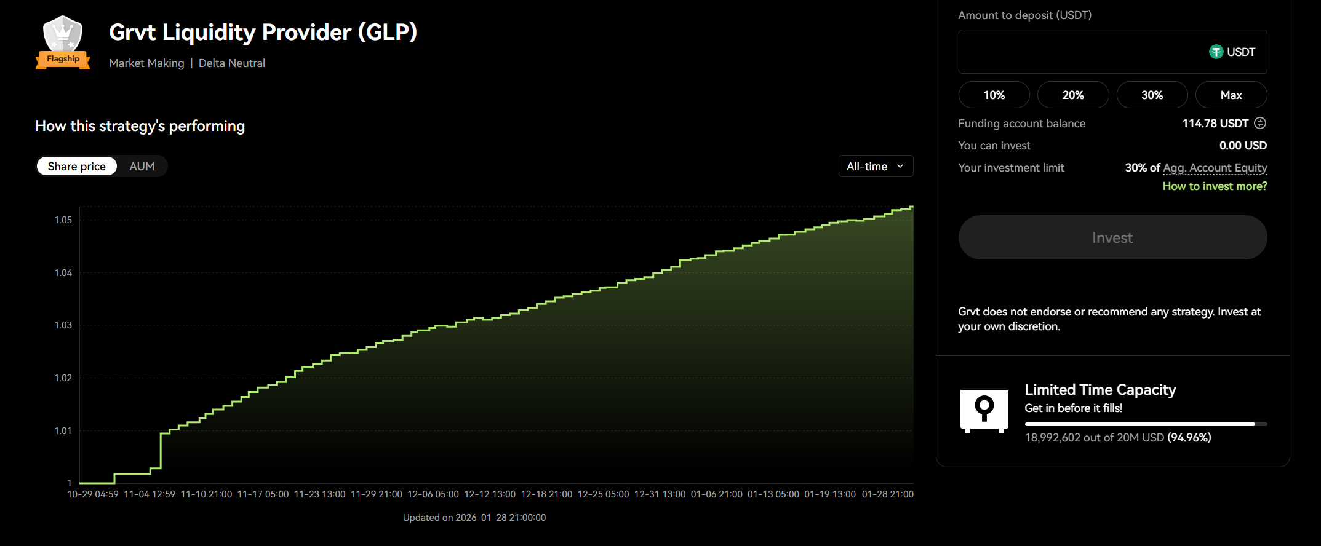This screenshot has height=546, width=1321.
Task: Click the 11-04 12:59 x-axis label
Action: point(150,494)
